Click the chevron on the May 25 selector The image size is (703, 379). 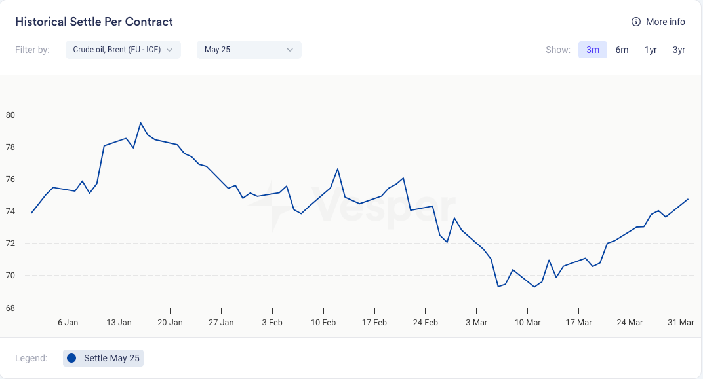290,50
